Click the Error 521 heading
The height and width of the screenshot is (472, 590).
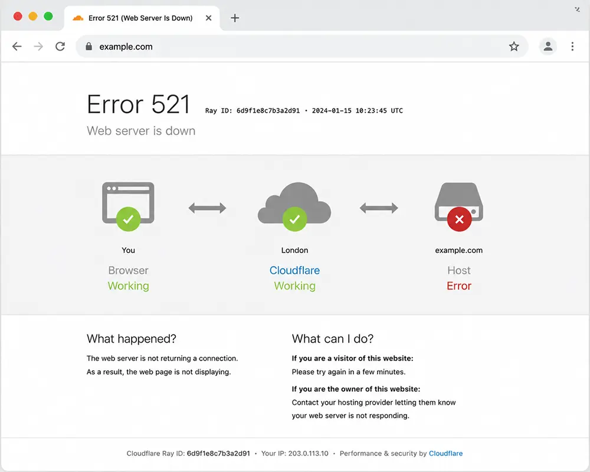tap(139, 104)
